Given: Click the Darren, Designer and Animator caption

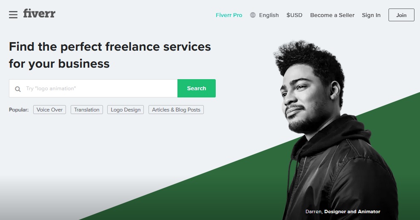Looking at the screenshot, I should [343, 211].
